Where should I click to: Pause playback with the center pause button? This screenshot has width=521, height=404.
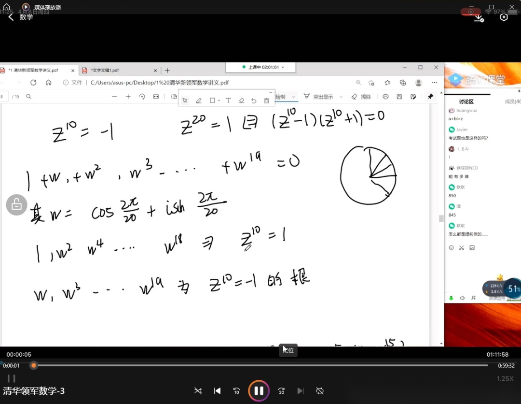(x=259, y=390)
